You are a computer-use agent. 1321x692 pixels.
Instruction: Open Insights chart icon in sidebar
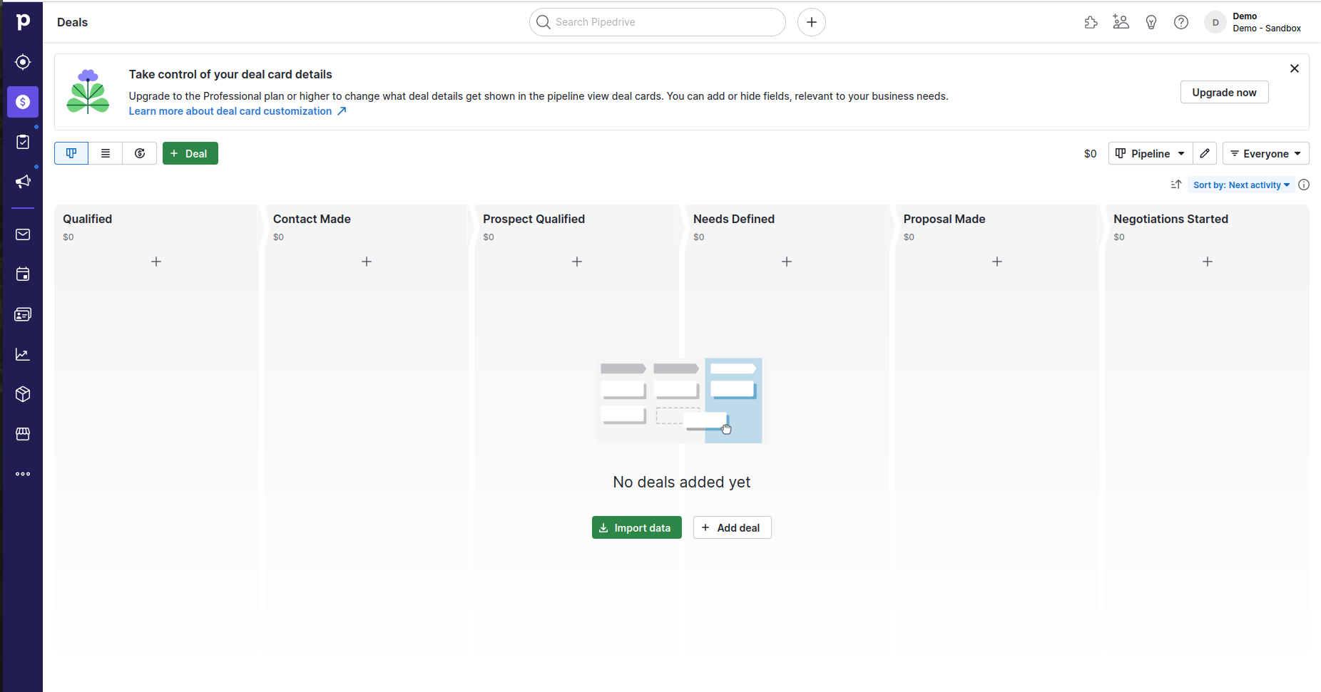pyautogui.click(x=23, y=354)
